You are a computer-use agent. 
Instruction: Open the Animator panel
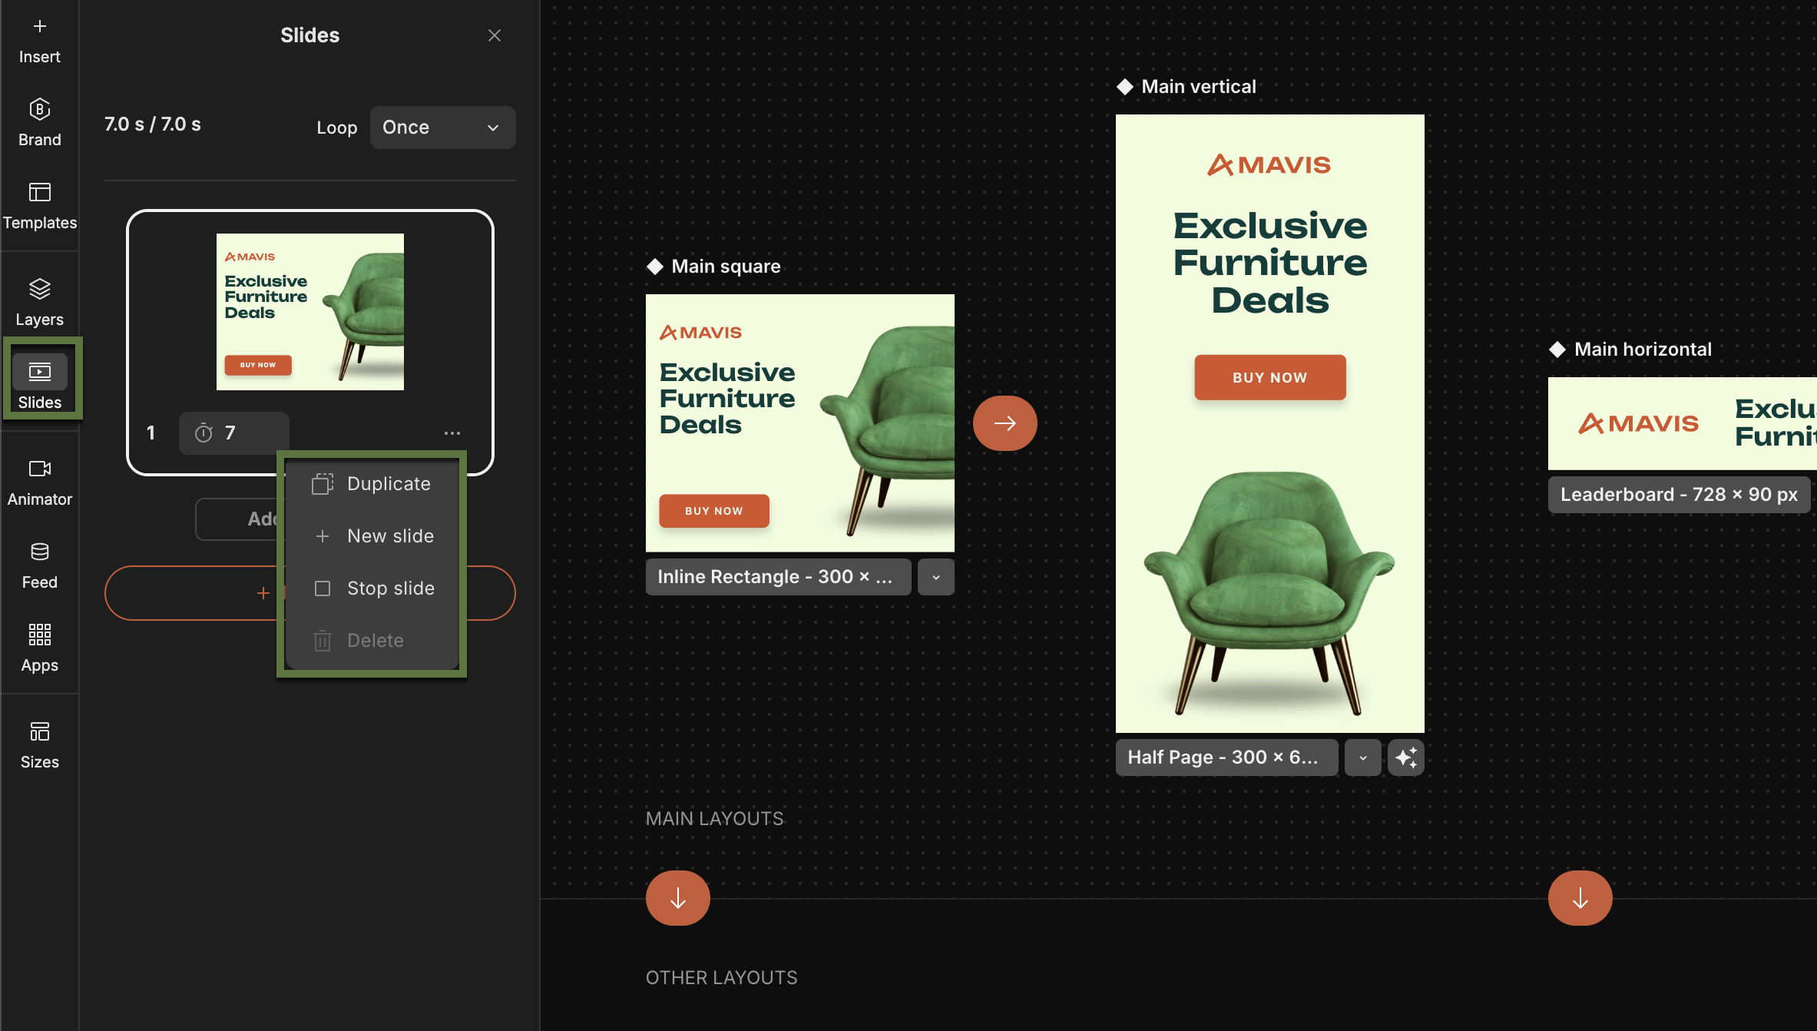pyautogui.click(x=39, y=482)
